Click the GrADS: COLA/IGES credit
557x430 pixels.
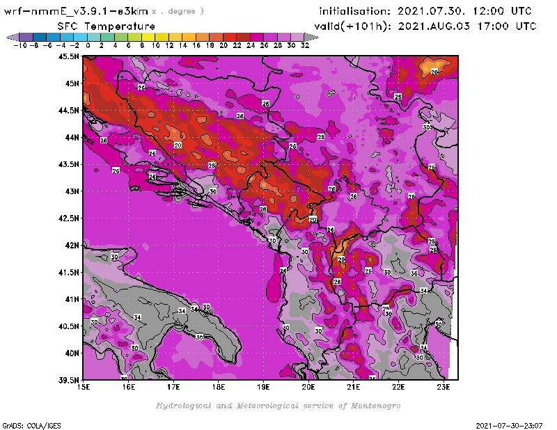31,426
